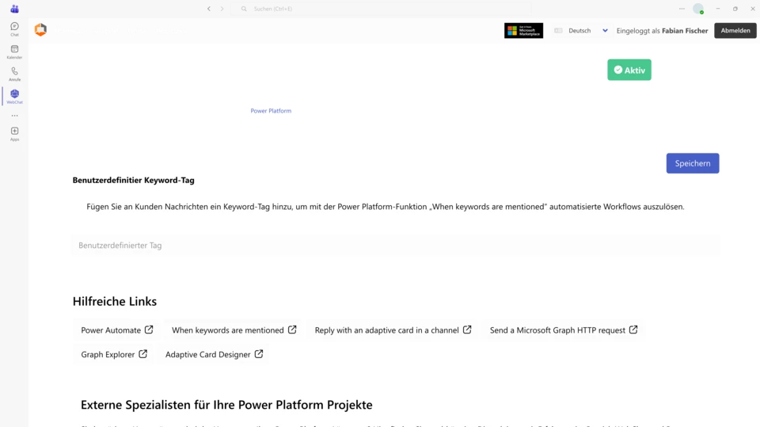Click external icon beside Graph Explorer
The height and width of the screenshot is (427, 760).
(143, 354)
